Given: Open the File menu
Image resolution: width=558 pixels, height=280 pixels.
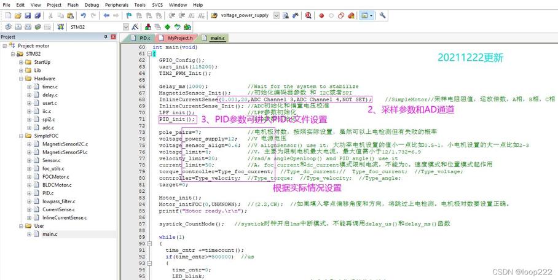Looking at the screenshot, I should coord(6,5).
